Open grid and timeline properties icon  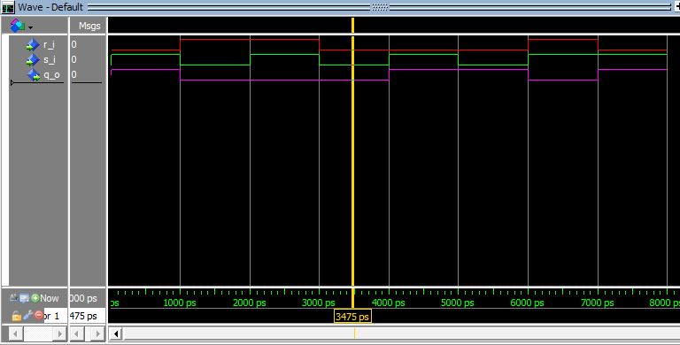[x=24, y=298]
